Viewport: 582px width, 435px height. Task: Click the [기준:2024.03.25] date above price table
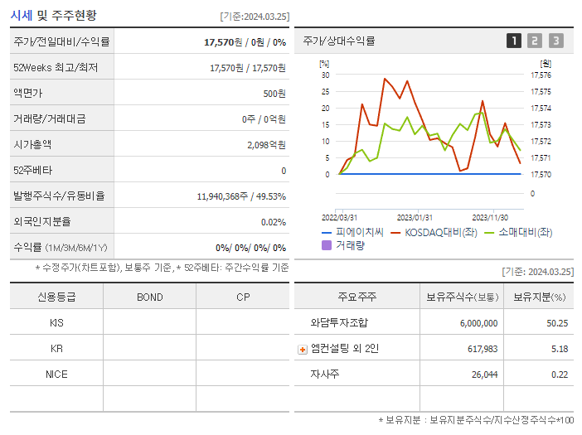(255, 17)
